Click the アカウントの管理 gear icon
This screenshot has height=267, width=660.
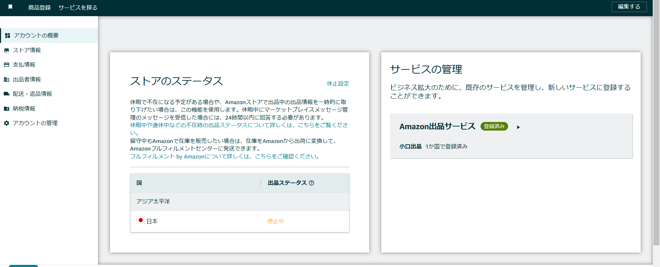coord(7,123)
